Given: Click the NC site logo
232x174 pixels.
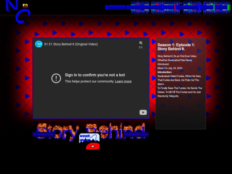Looking at the screenshot, I should point(18,12).
